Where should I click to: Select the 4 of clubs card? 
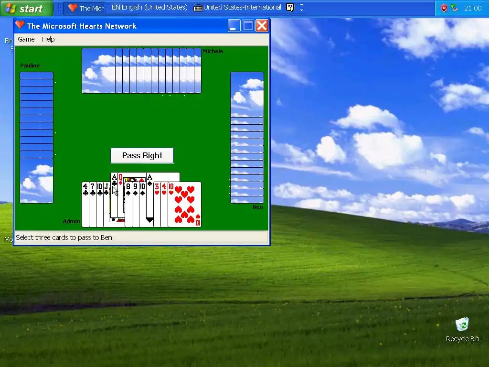85,205
